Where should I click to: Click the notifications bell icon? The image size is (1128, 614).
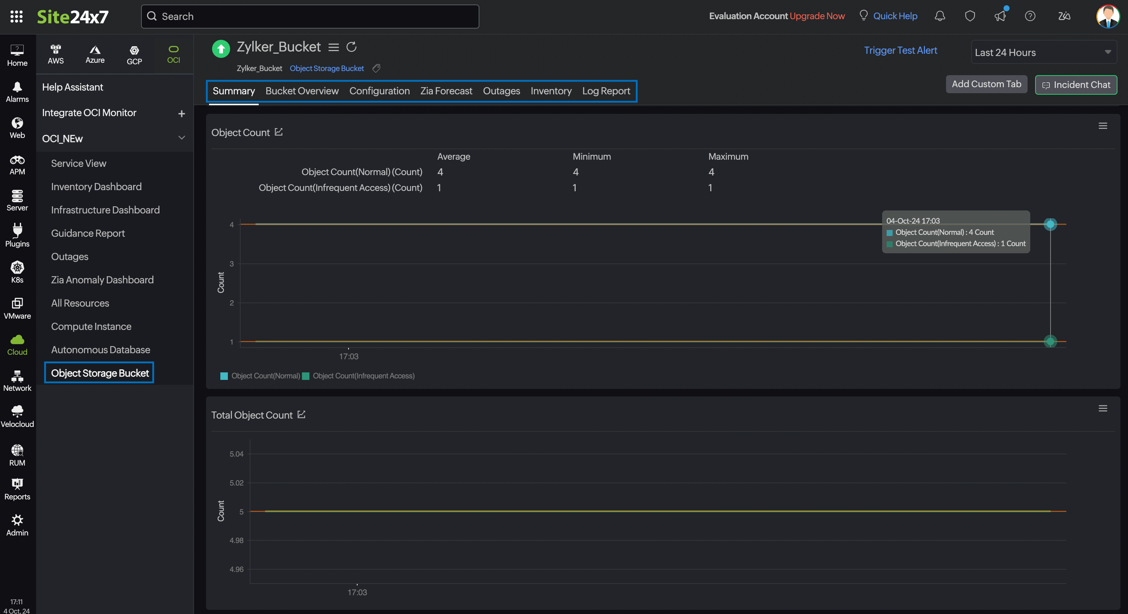coord(940,16)
